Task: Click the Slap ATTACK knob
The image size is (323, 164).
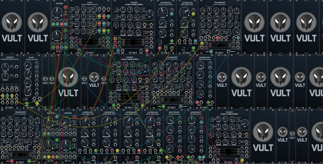Action: click(x=28, y=65)
